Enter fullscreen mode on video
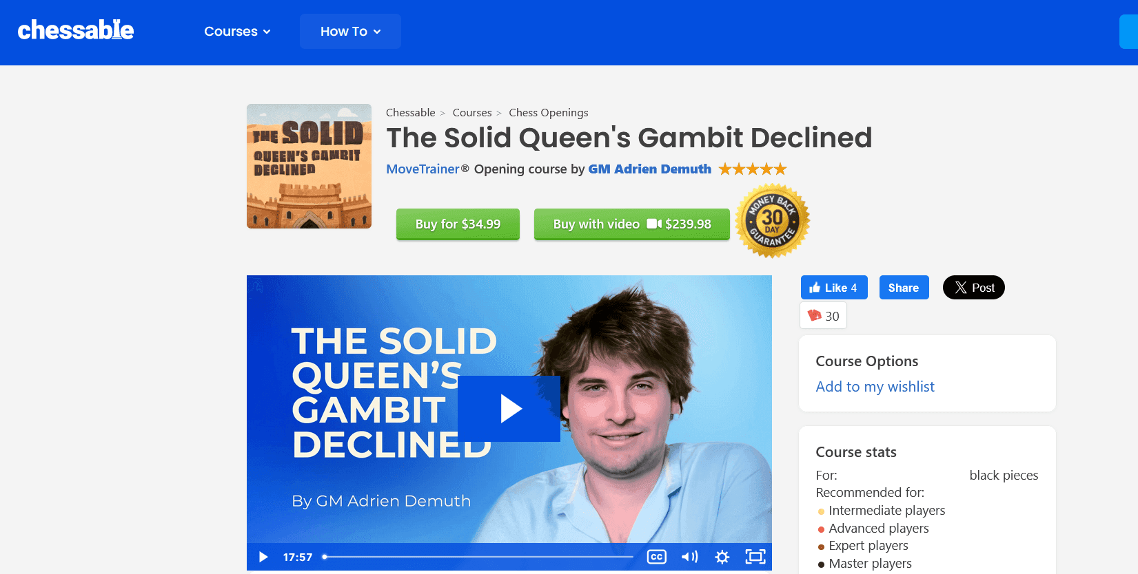This screenshot has width=1138, height=574. [x=755, y=557]
